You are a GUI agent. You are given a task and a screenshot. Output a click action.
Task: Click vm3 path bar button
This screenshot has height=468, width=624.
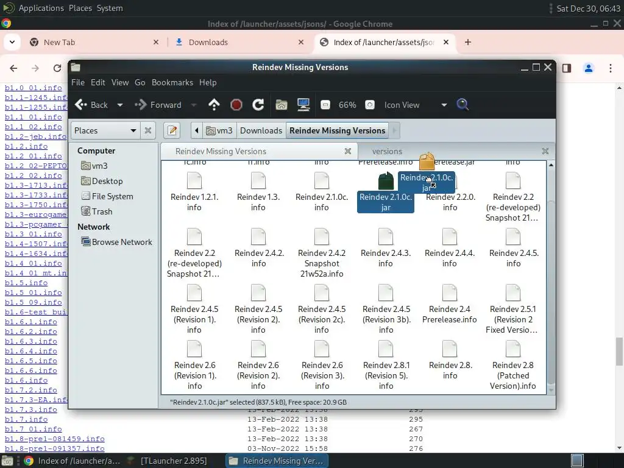(x=219, y=130)
